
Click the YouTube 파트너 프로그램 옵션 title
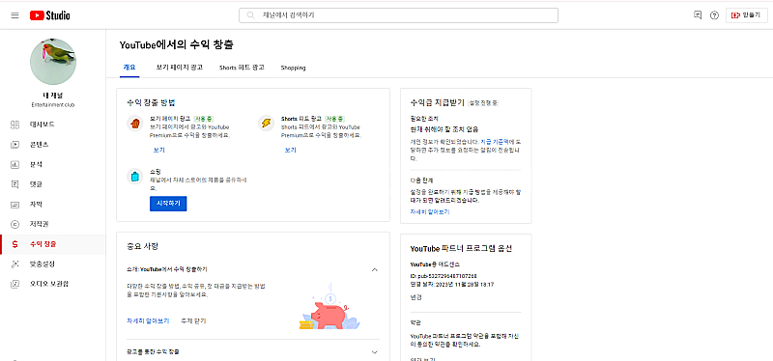click(463, 248)
